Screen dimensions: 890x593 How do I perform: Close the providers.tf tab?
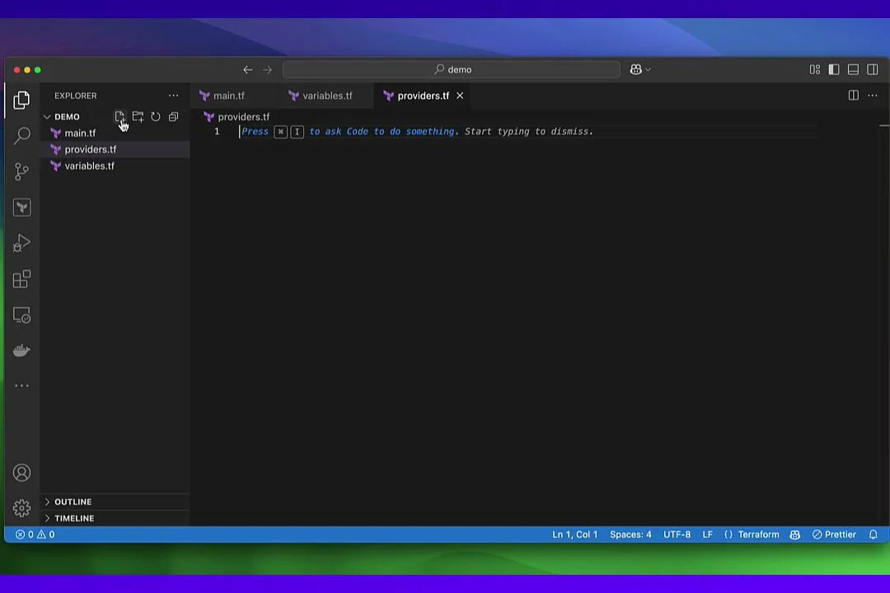coord(460,96)
